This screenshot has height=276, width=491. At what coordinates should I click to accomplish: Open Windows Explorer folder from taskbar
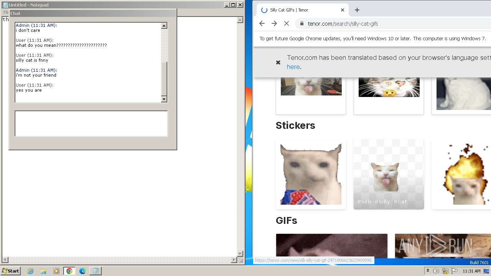[43, 271]
